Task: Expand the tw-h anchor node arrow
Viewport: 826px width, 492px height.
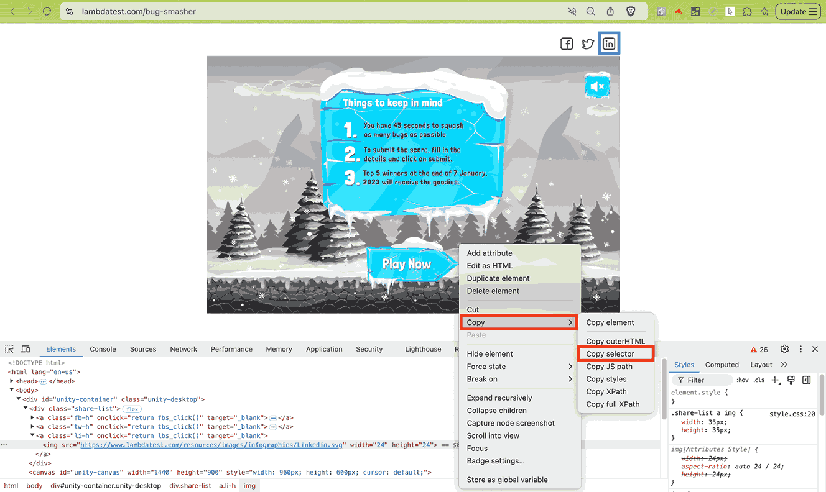Action: coord(32,427)
